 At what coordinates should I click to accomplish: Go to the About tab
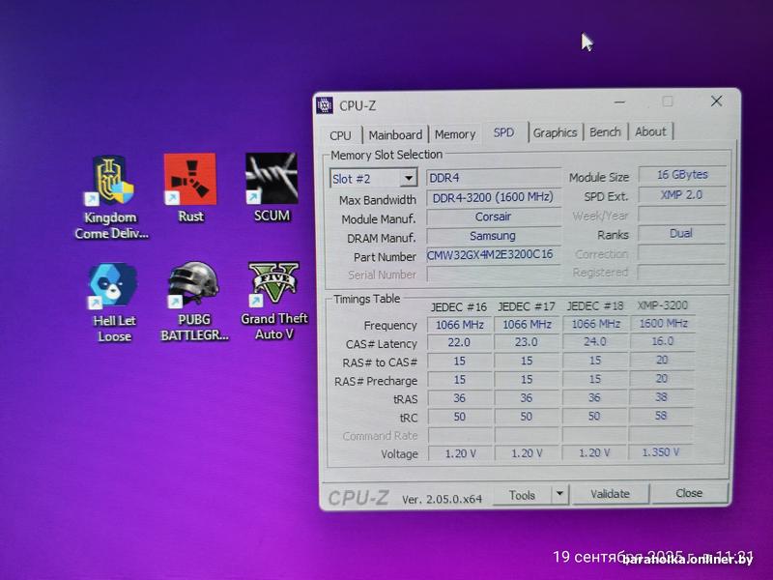tap(650, 131)
